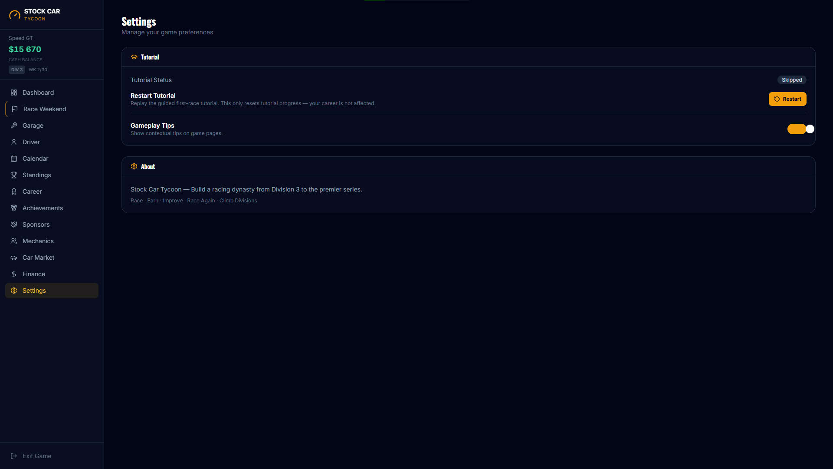Viewport: 833px width, 469px height.
Task: Select the Sponsors menu item
Action: click(x=52, y=225)
